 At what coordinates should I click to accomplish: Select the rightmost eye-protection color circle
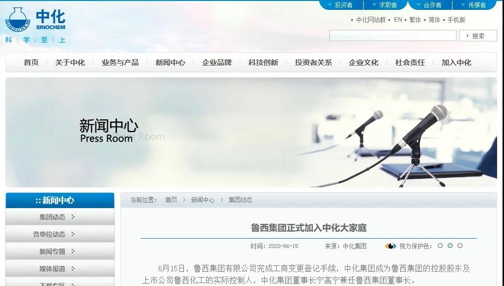coord(460,246)
